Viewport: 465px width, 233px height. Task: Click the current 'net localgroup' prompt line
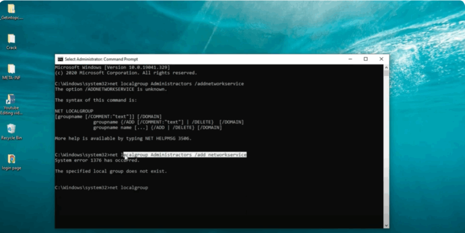(102, 188)
